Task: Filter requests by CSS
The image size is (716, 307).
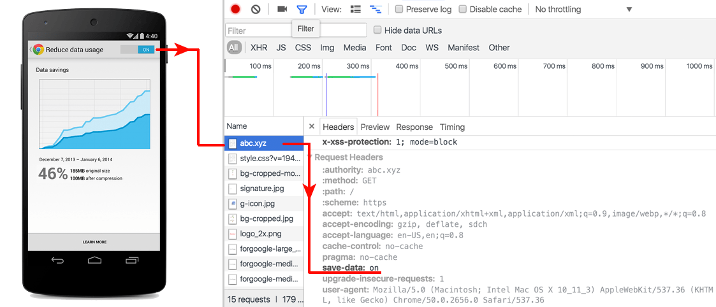Action: click(x=303, y=47)
